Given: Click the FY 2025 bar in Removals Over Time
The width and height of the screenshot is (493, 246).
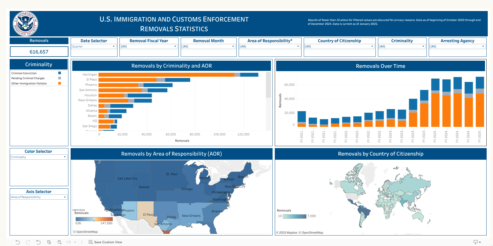Looking at the screenshot, I should [x=480, y=102].
